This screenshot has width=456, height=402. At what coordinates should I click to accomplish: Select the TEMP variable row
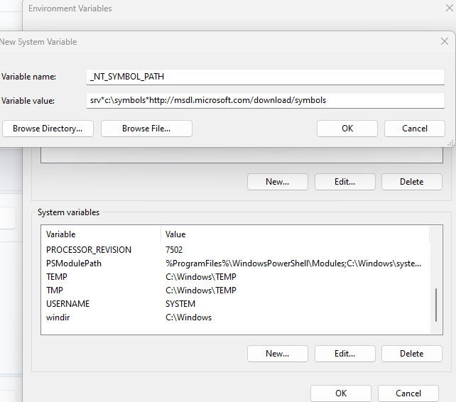[236, 277]
